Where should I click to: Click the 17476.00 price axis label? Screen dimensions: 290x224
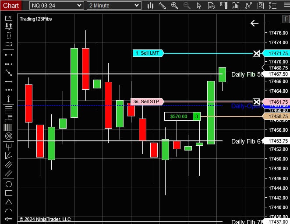click(x=278, y=33)
